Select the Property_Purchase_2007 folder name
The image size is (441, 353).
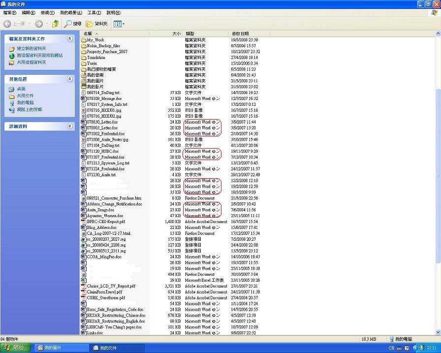[x=107, y=52]
